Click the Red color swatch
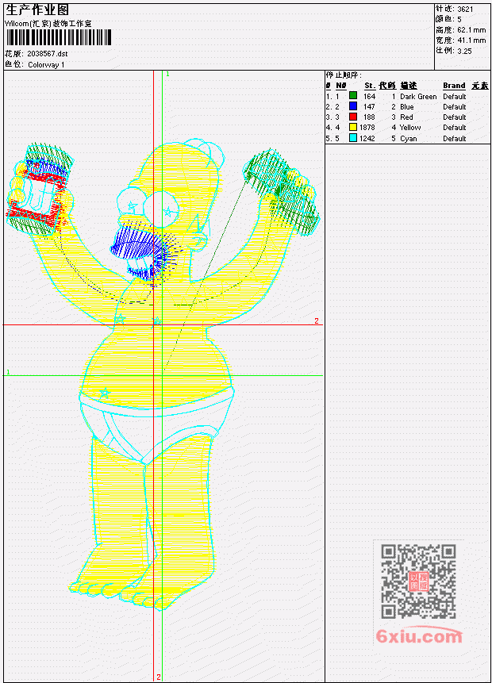The height and width of the screenshot is (683, 492). pos(353,117)
